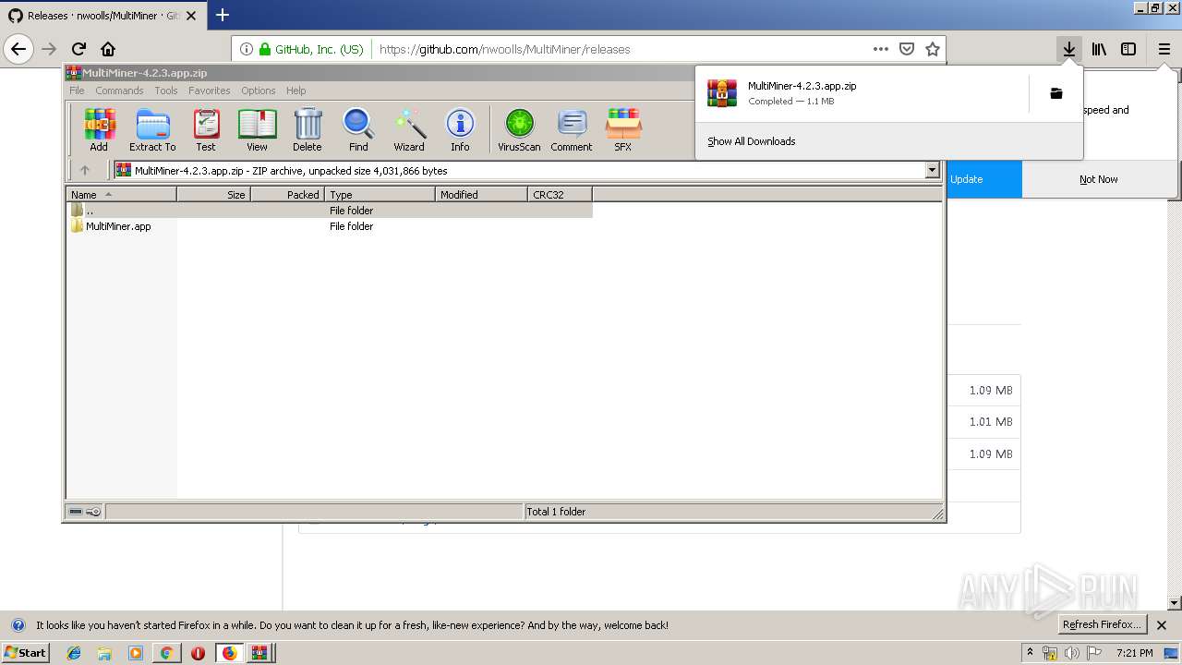Create SFX self-extracting archive
The height and width of the screenshot is (665, 1182).
click(623, 129)
